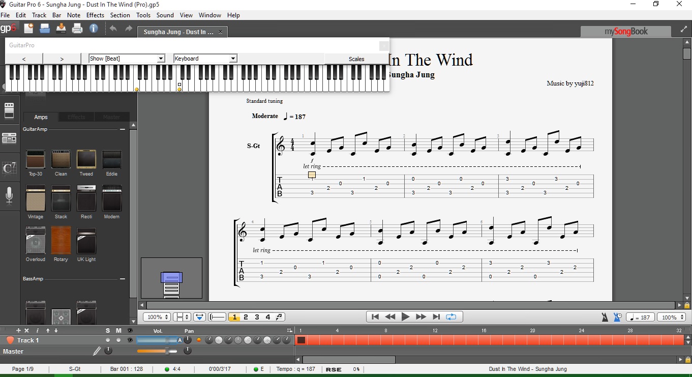Delete the track with the X icon
Image resolution: width=692 pixels, height=377 pixels.
(27, 331)
